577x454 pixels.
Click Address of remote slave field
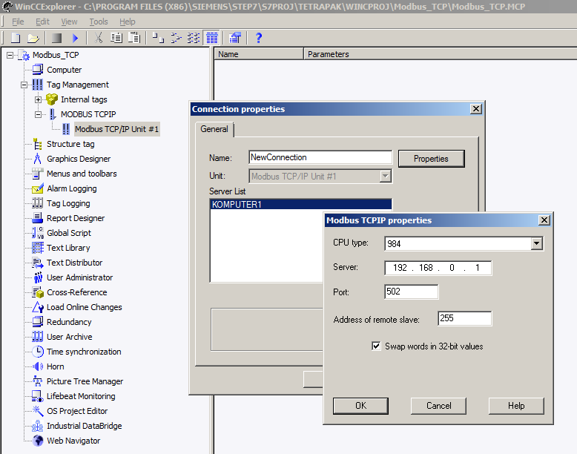click(465, 318)
